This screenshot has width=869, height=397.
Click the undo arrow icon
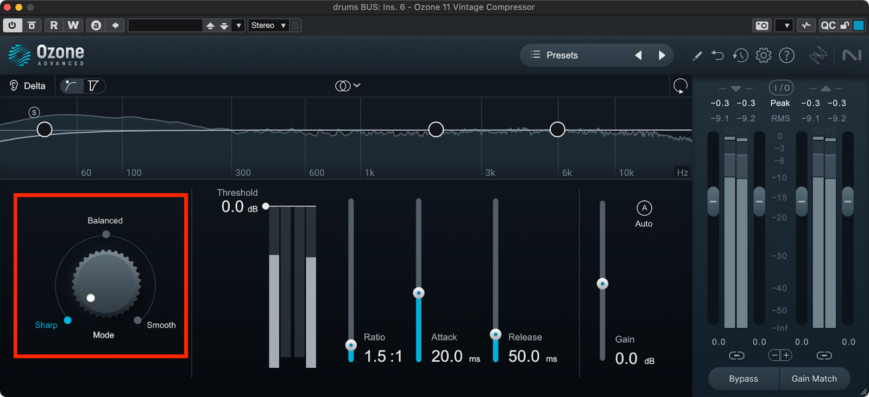(x=717, y=55)
